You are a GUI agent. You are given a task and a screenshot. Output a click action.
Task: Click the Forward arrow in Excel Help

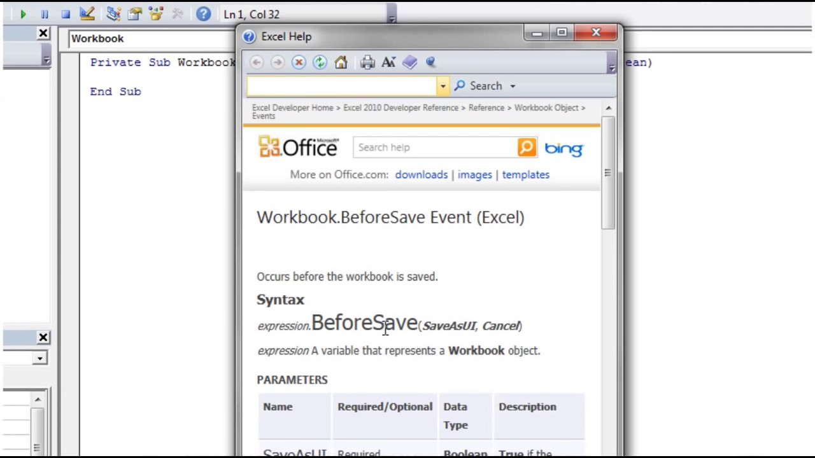[x=278, y=62]
